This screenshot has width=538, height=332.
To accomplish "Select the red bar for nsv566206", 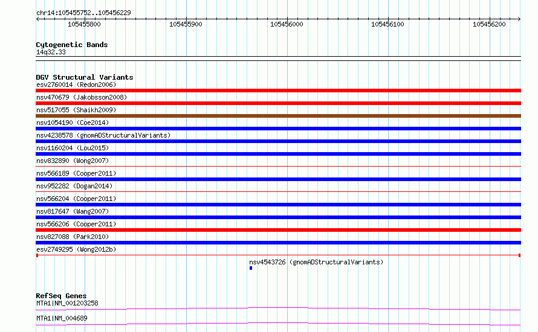I will (278, 230).
